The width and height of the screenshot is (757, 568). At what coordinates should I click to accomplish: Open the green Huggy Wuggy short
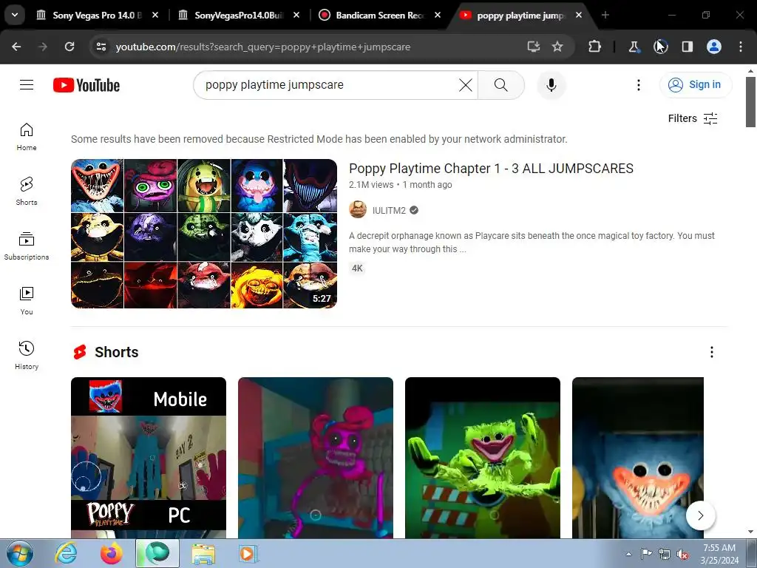(482, 457)
